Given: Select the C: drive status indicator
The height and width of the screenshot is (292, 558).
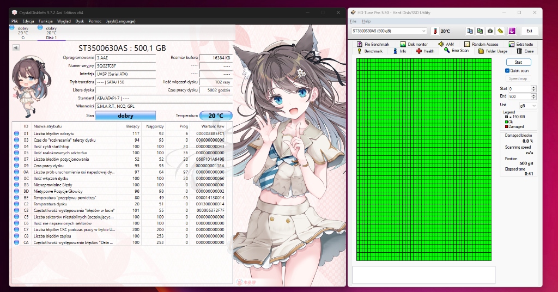Looking at the screenshot, I should coord(23,33).
